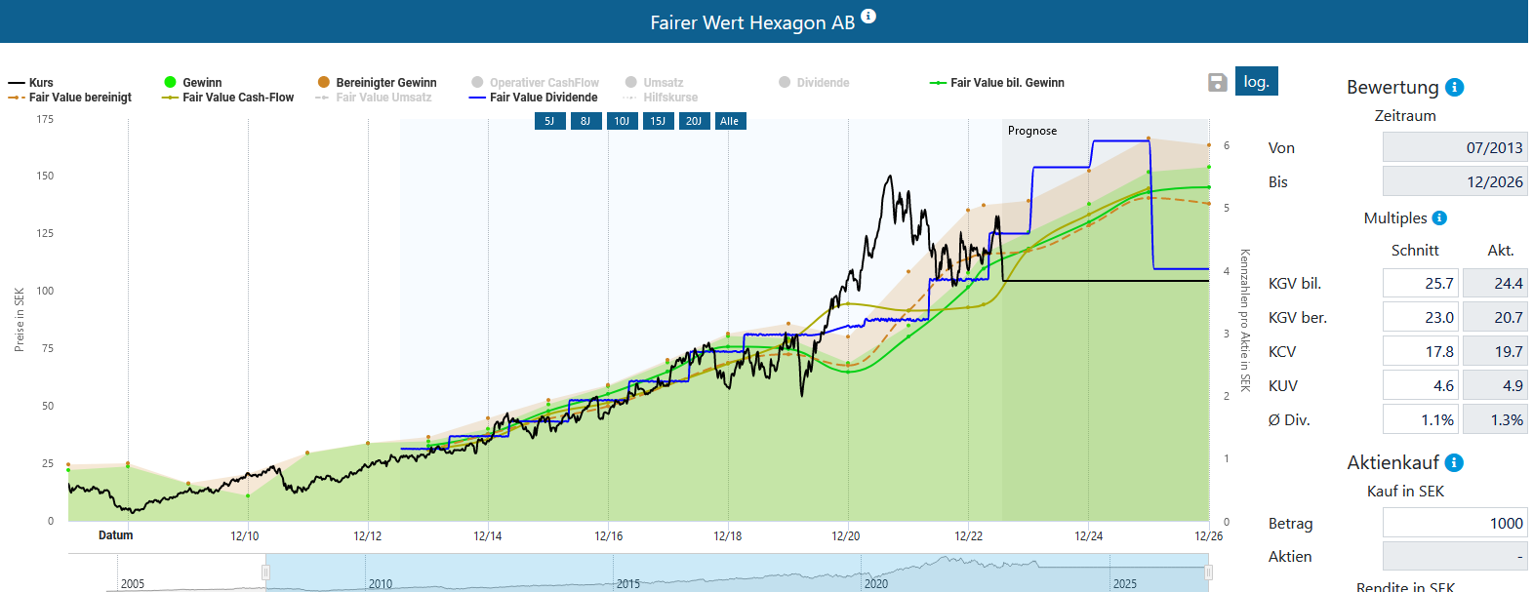
Task: Toggle Fair Value bil. Gewinn series
Action: click(x=996, y=83)
